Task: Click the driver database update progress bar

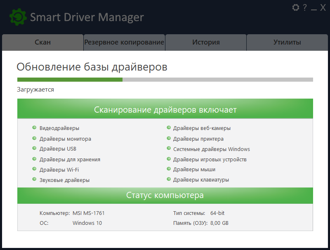Action: [x=165, y=80]
